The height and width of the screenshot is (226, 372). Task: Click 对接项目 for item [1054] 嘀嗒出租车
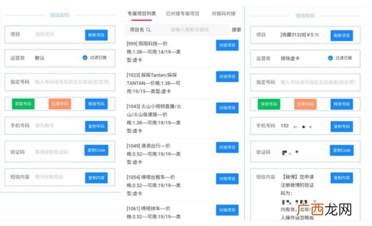tap(227, 178)
